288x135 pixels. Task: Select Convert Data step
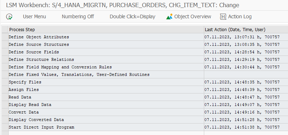tap(24, 112)
